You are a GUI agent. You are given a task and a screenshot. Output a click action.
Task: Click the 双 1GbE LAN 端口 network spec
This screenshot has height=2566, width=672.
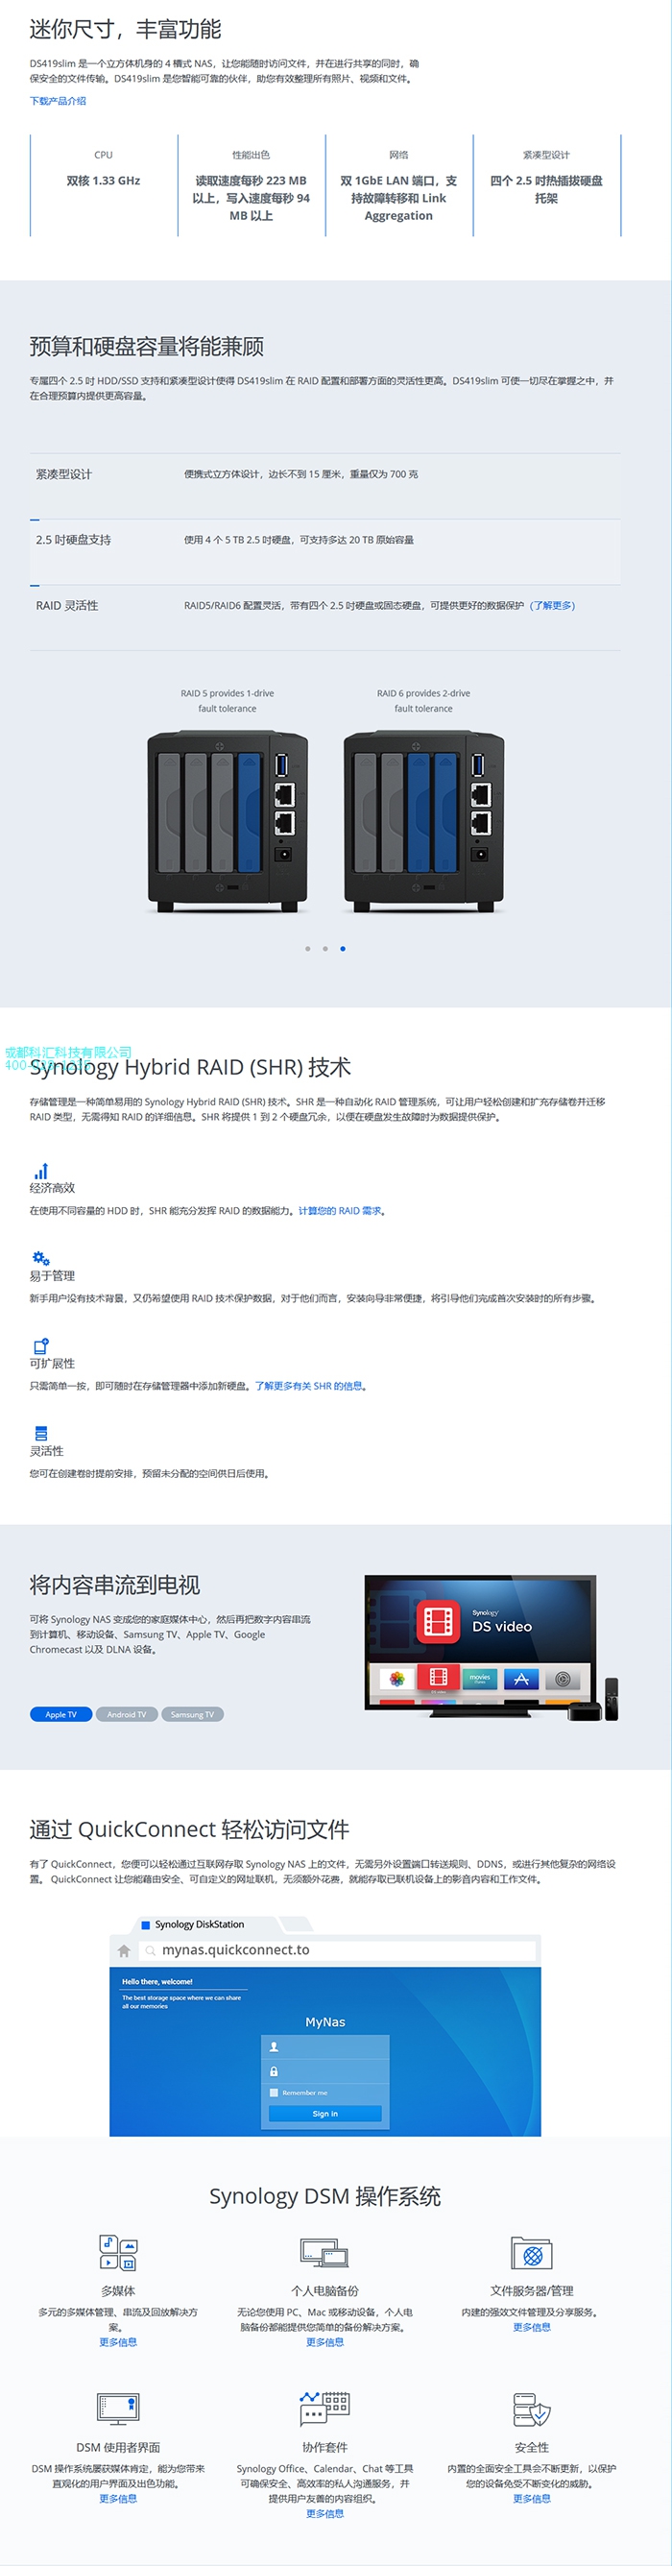tap(398, 198)
